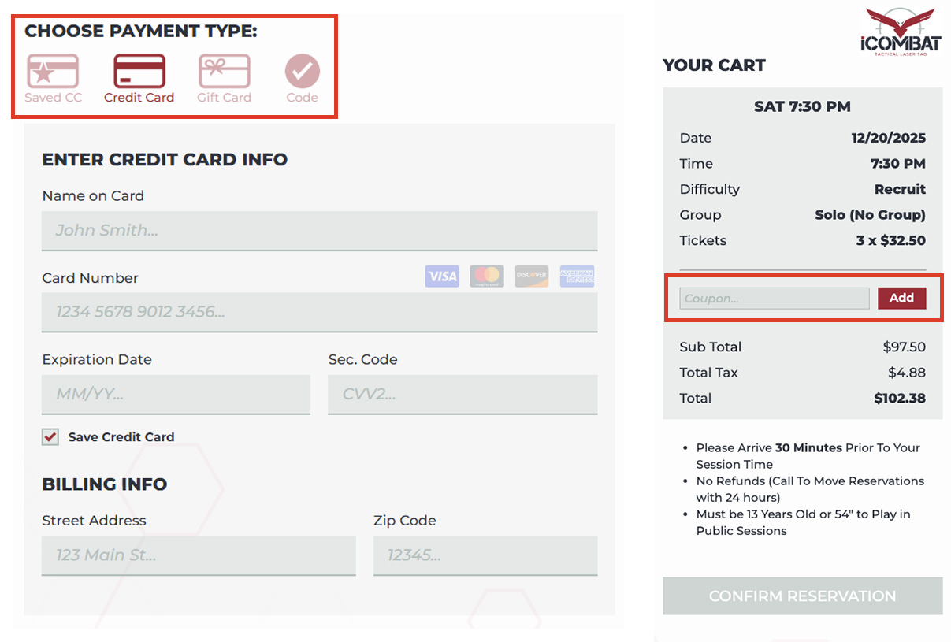Viewport: 951px width, 642px height.
Task: Click the Save Credit Card label
Action: tap(121, 437)
